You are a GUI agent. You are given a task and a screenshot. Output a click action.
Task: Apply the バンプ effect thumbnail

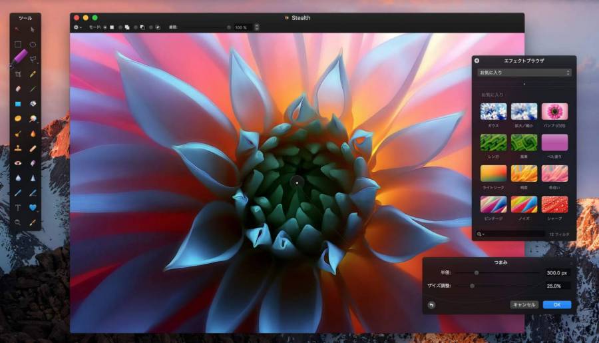point(554,112)
